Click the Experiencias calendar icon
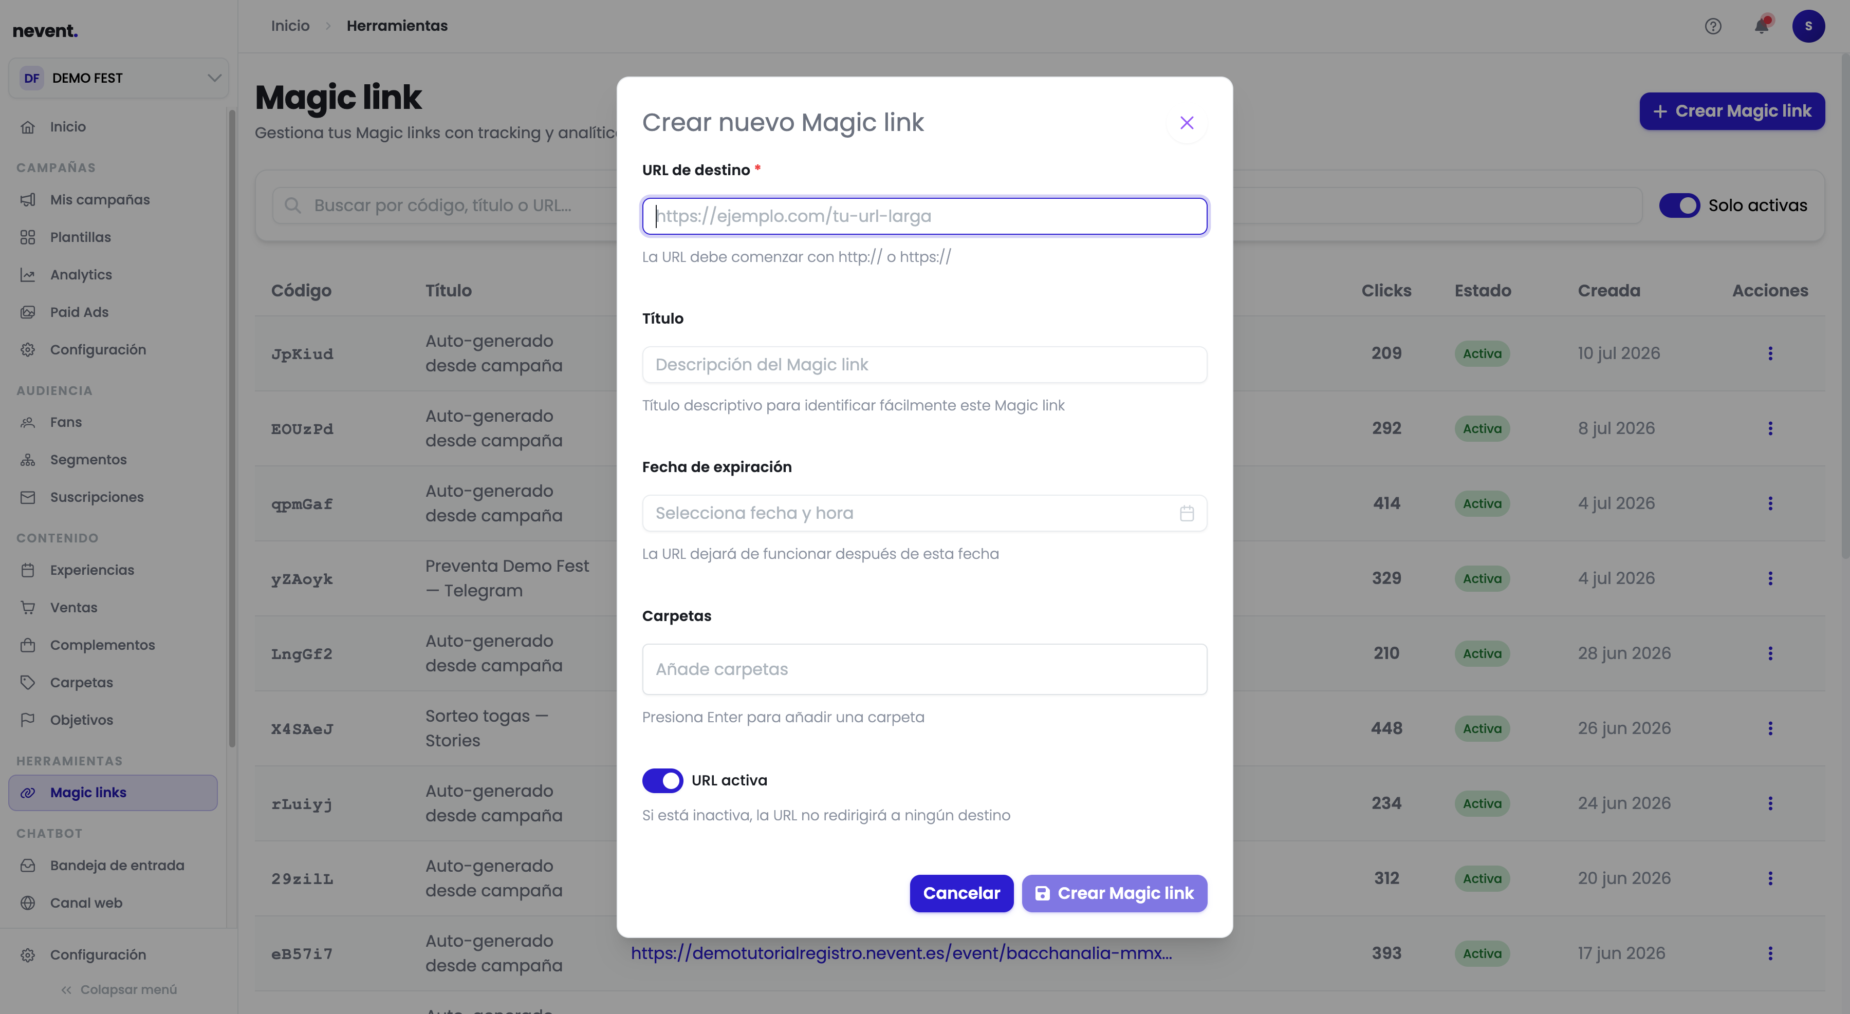Viewport: 1850px width, 1014px height. coord(28,571)
